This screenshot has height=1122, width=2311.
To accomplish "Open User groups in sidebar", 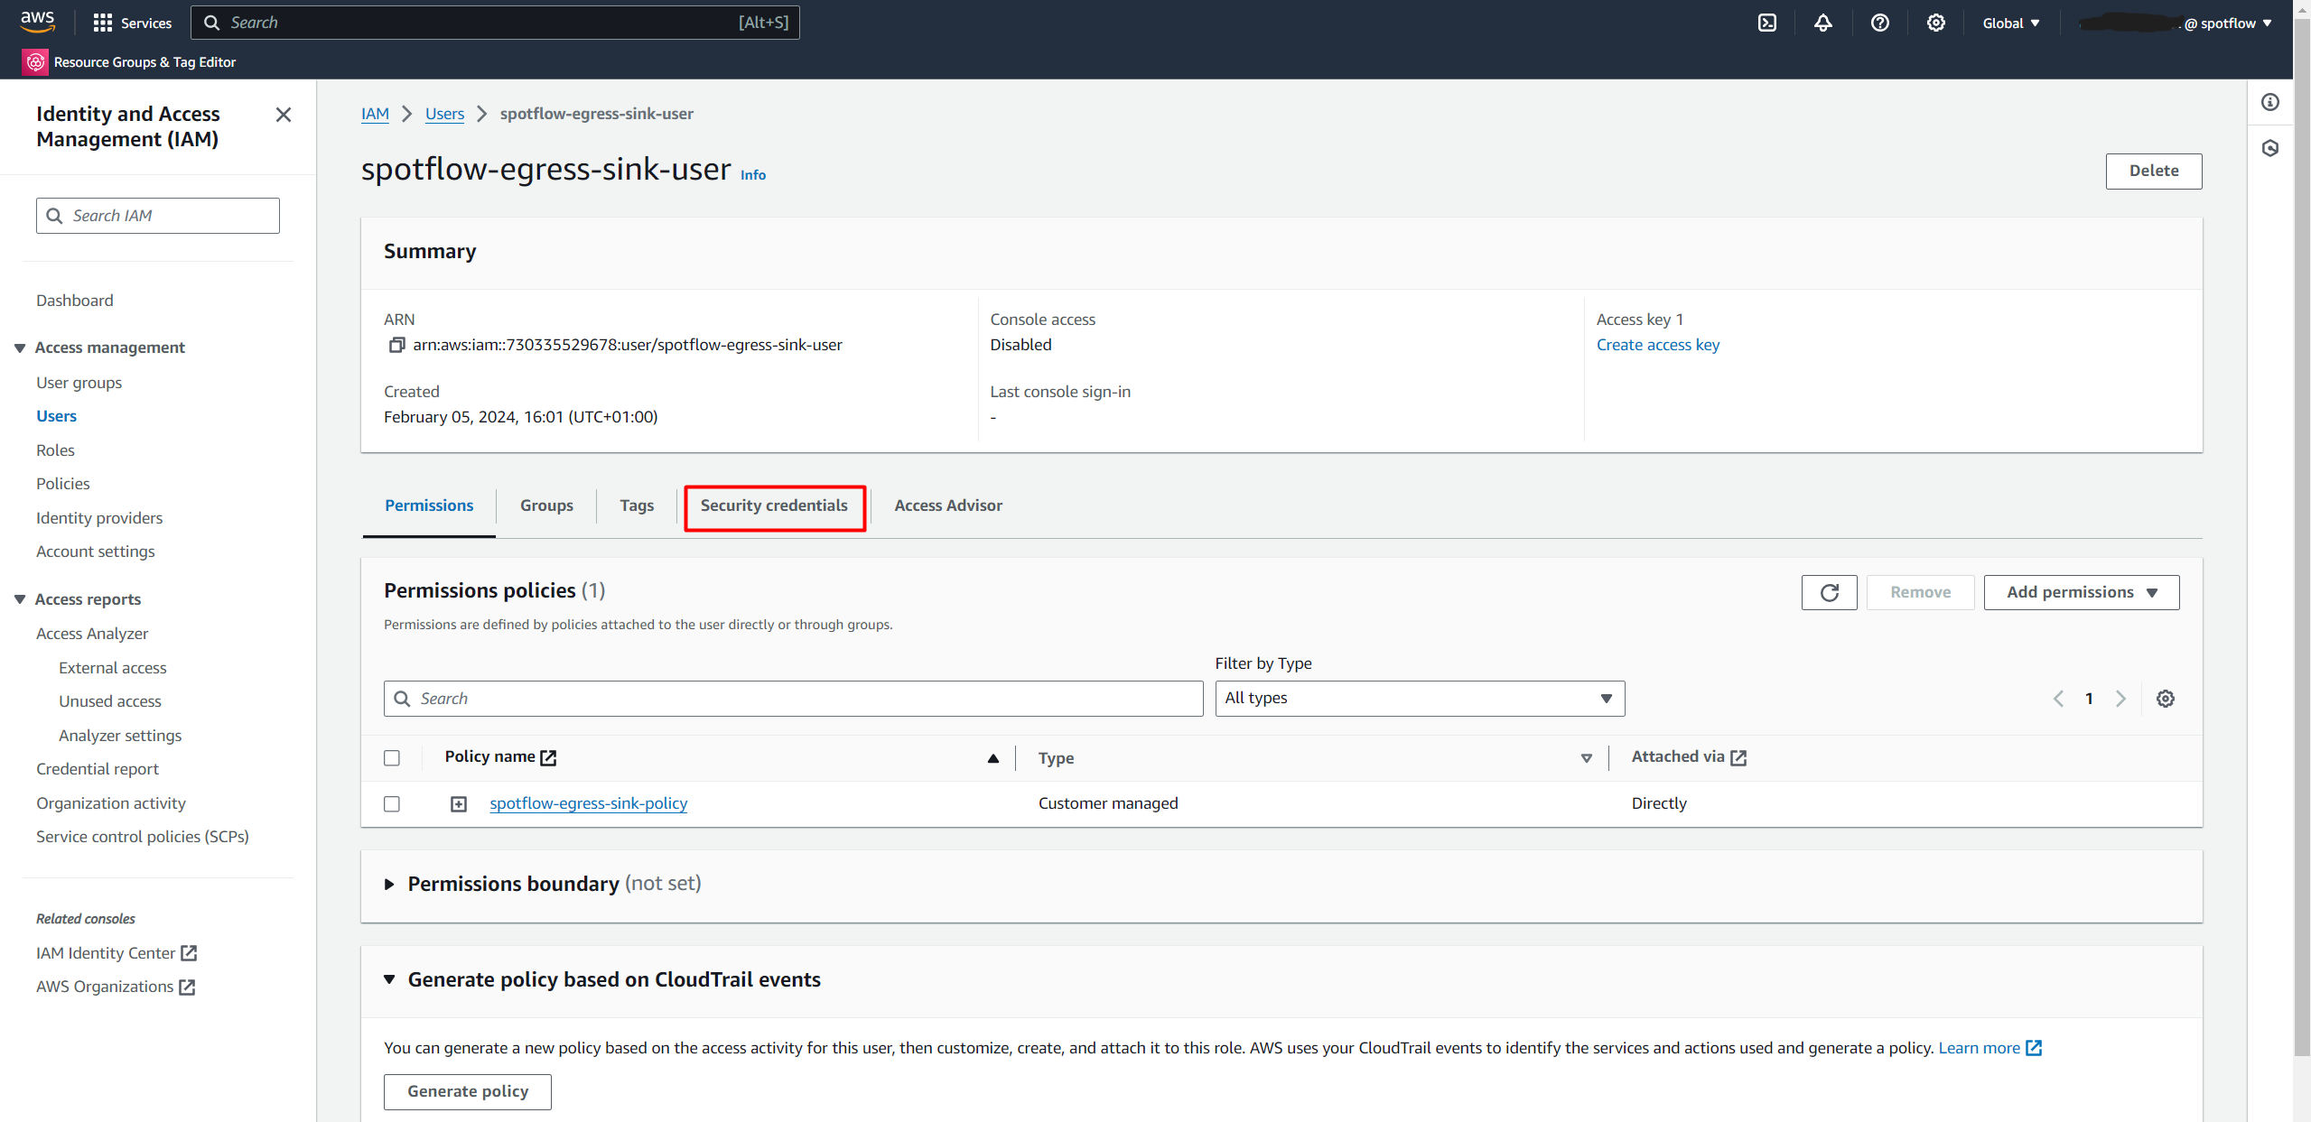I will click(79, 383).
